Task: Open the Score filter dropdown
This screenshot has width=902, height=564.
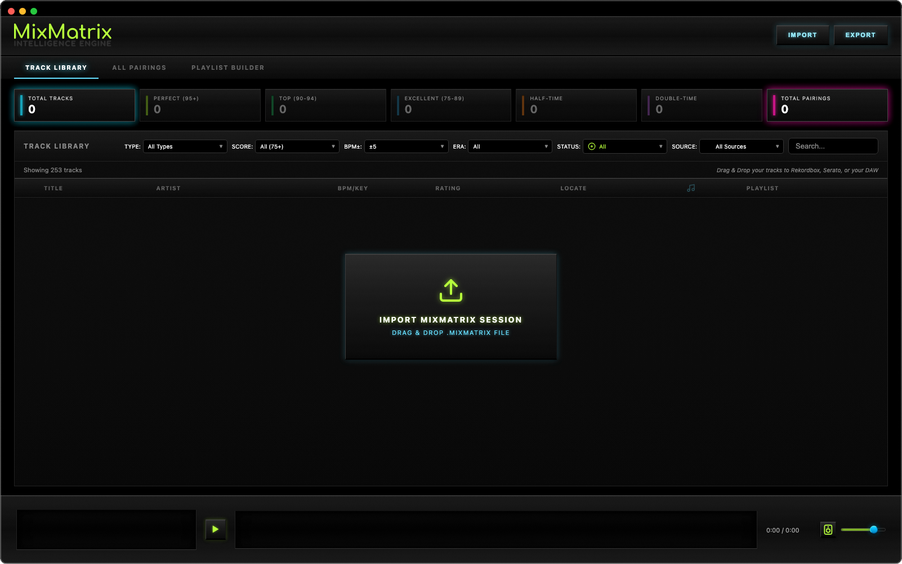Action: point(297,146)
